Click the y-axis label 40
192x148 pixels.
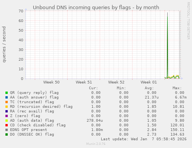pyautogui.click(x=21, y=40)
